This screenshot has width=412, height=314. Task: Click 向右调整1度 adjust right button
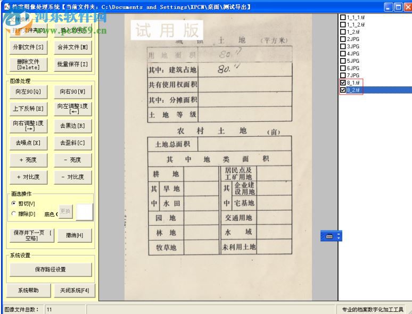[x=28, y=126]
